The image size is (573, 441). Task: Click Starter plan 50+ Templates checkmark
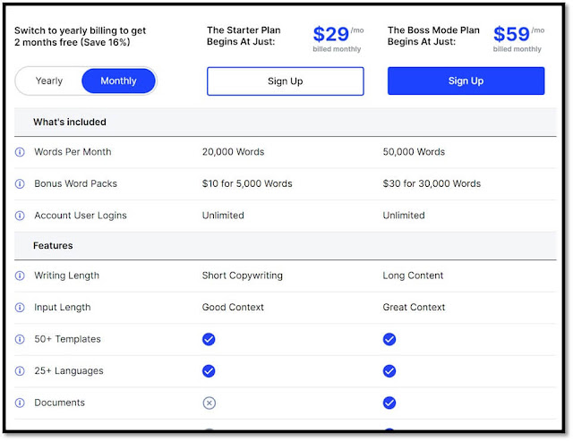[209, 339]
